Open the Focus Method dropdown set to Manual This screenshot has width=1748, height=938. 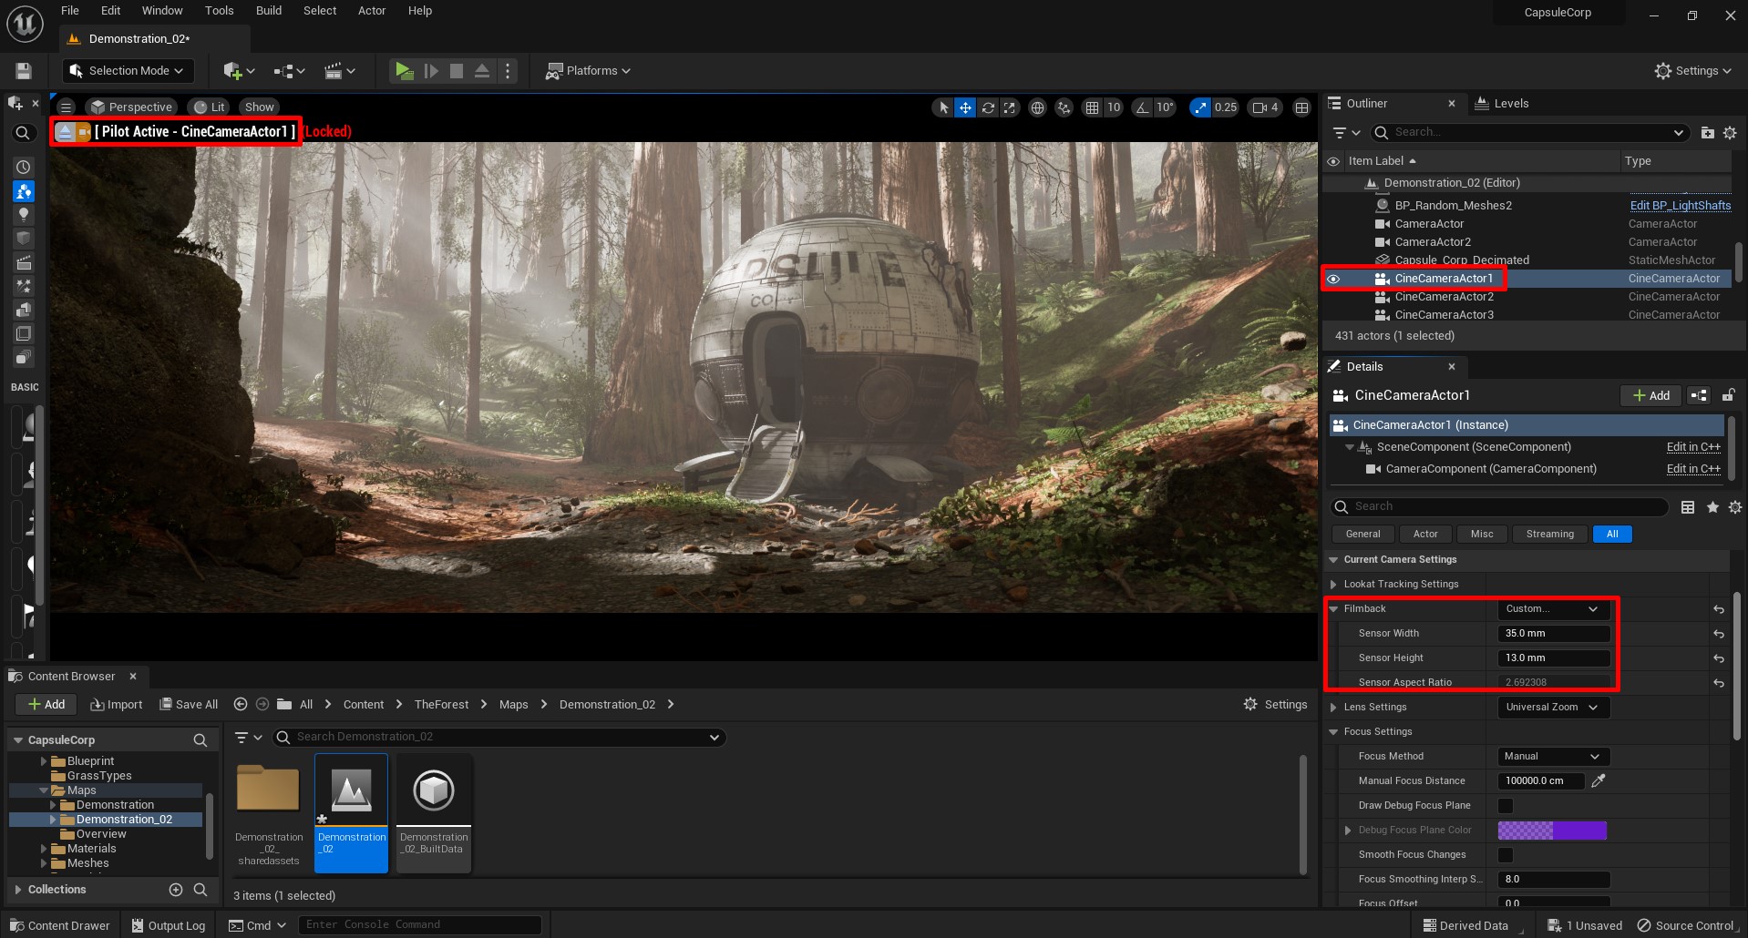tap(1551, 756)
